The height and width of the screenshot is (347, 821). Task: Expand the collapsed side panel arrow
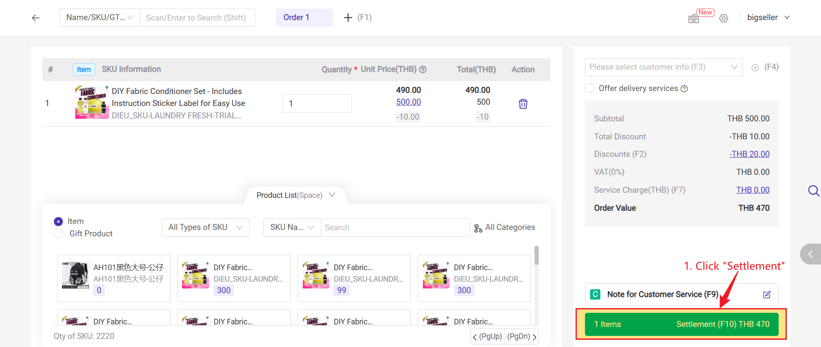click(x=810, y=254)
